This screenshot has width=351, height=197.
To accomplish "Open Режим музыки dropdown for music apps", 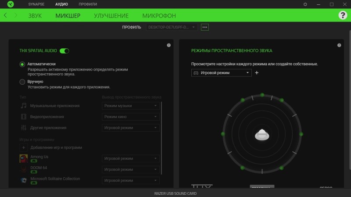I will [x=130, y=106].
